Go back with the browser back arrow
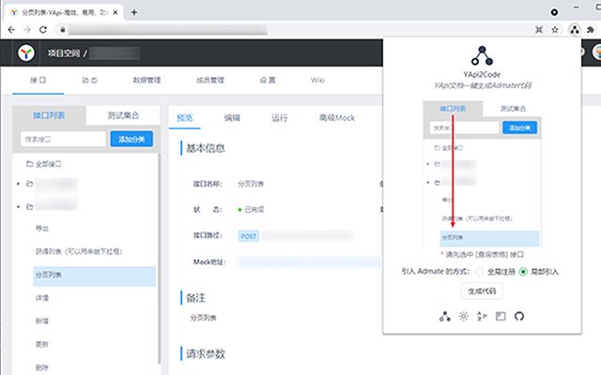601x375 pixels. [11, 29]
